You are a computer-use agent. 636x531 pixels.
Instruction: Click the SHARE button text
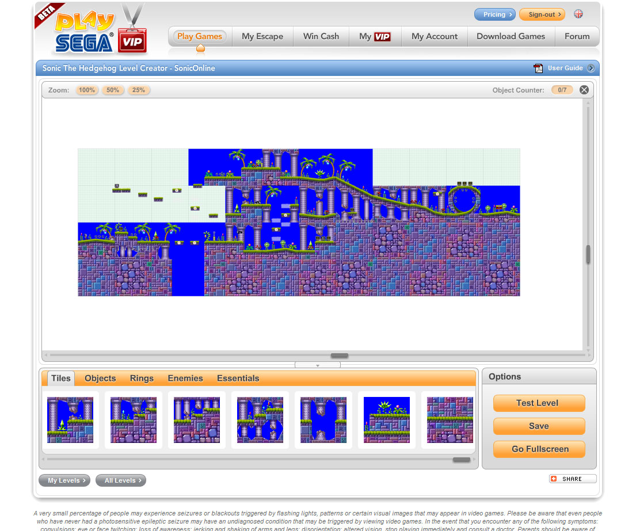click(572, 479)
